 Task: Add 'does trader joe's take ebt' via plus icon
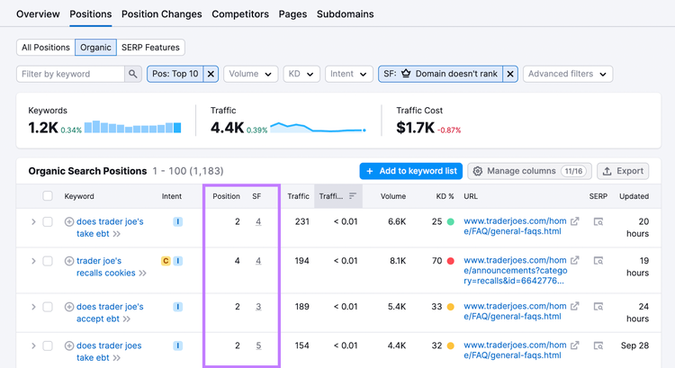69,221
